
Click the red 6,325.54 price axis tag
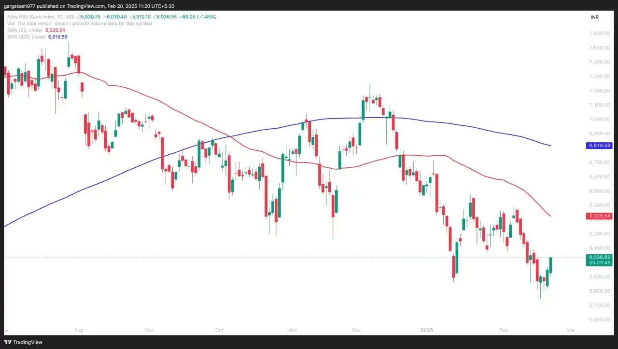[x=599, y=216]
